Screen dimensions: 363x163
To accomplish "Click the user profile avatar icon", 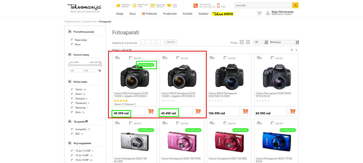I will 268,13.
